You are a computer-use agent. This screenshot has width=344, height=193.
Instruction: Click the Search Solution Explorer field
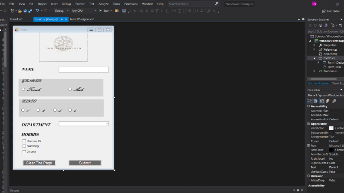pos(325,31)
